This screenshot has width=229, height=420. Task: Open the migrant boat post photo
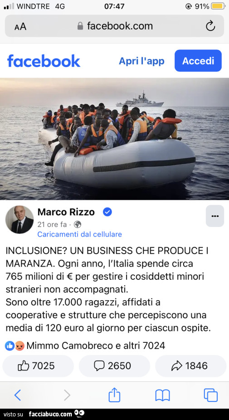(x=114, y=139)
